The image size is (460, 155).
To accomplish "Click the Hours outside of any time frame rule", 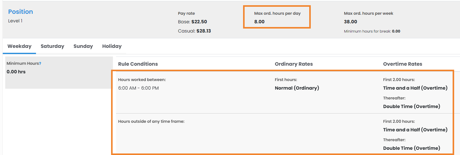I will [151, 121].
